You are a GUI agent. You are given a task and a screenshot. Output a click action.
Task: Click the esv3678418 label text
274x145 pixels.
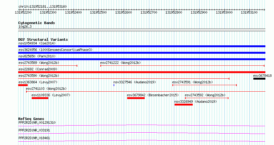[262, 76]
